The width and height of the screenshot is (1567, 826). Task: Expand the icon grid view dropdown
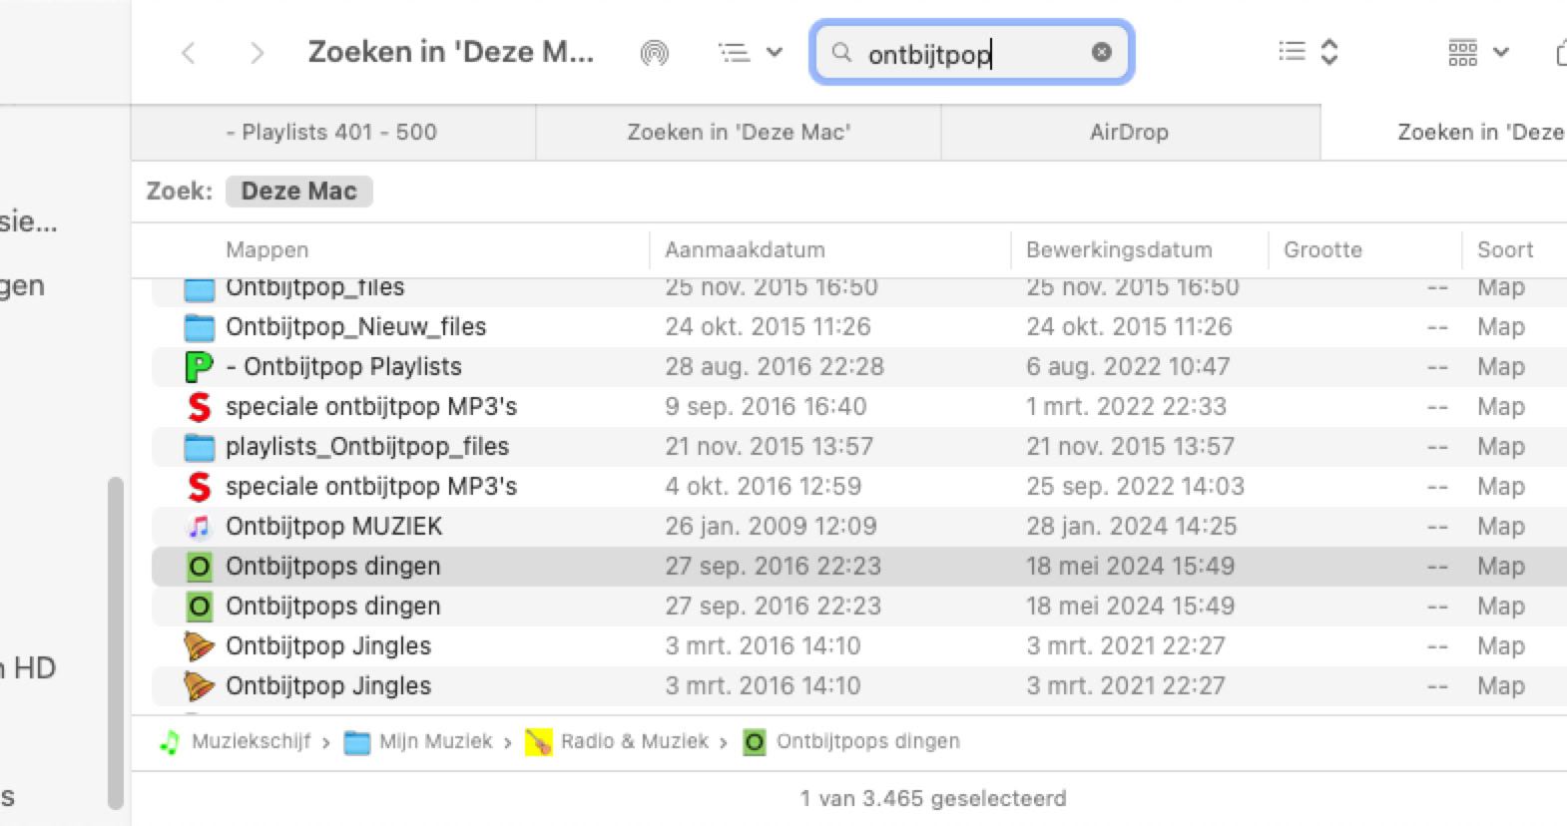click(1478, 53)
